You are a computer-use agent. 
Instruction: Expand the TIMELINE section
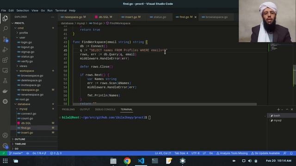click(34, 144)
